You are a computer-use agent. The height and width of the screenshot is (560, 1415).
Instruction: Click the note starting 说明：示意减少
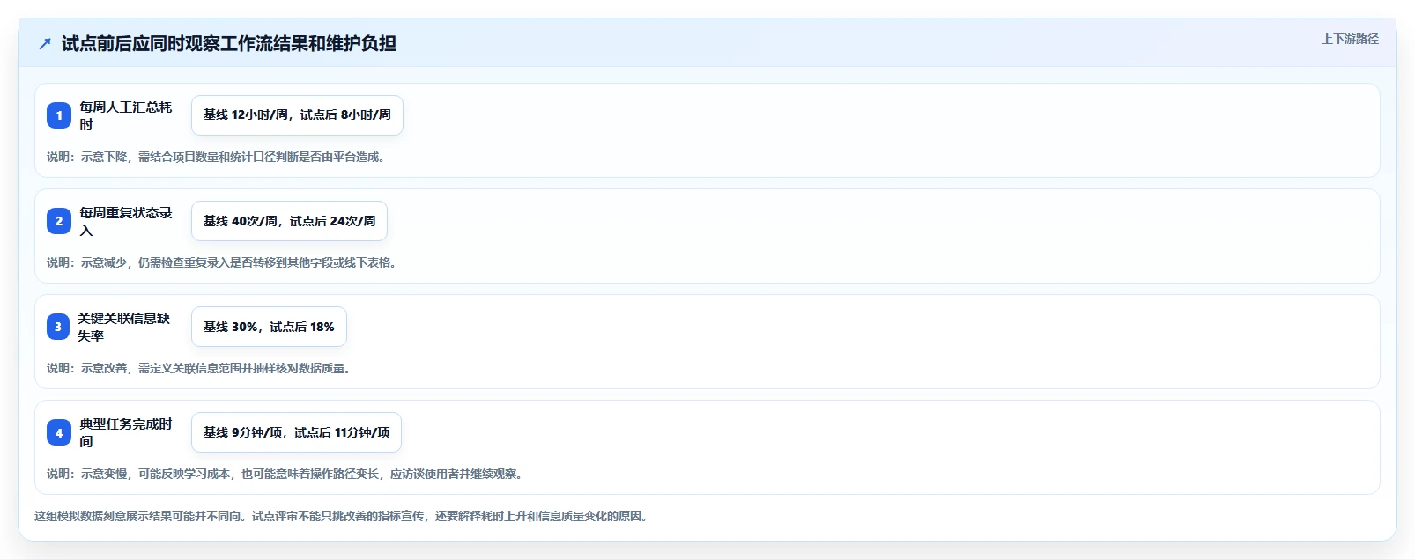(224, 262)
